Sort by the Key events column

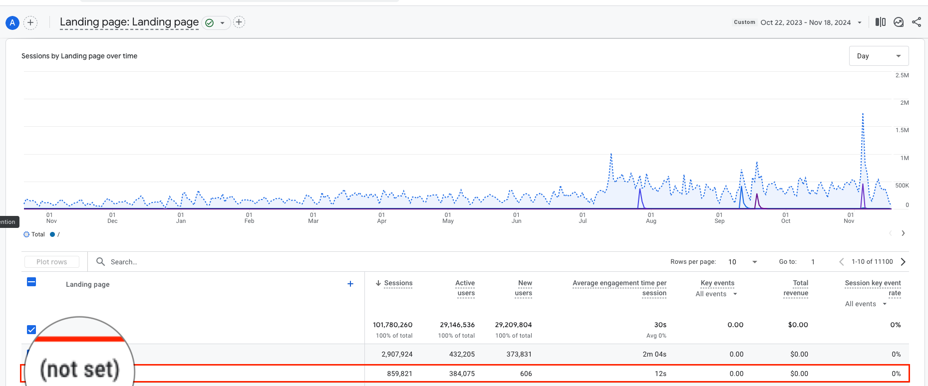pyautogui.click(x=717, y=283)
